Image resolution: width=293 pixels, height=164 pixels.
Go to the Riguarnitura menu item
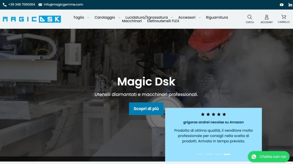pyautogui.click(x=217, y=17)
